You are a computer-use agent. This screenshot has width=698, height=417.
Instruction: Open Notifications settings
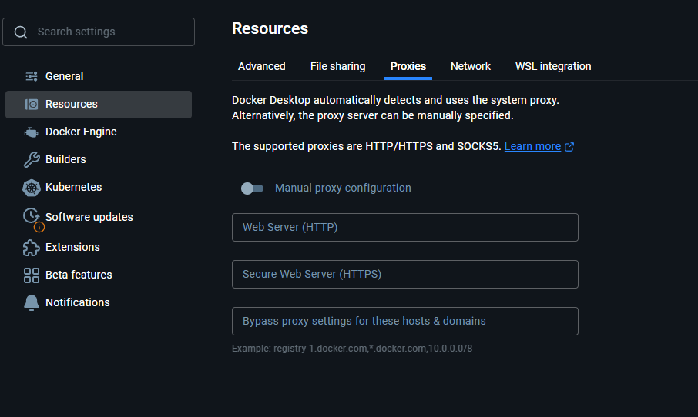[99, 302]
